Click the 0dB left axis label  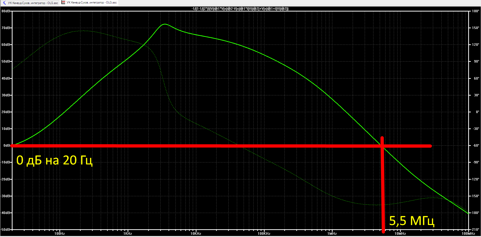(x=7, y=145)
